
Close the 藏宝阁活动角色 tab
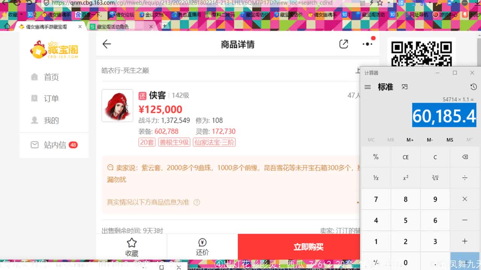click(x=151, y=27)
